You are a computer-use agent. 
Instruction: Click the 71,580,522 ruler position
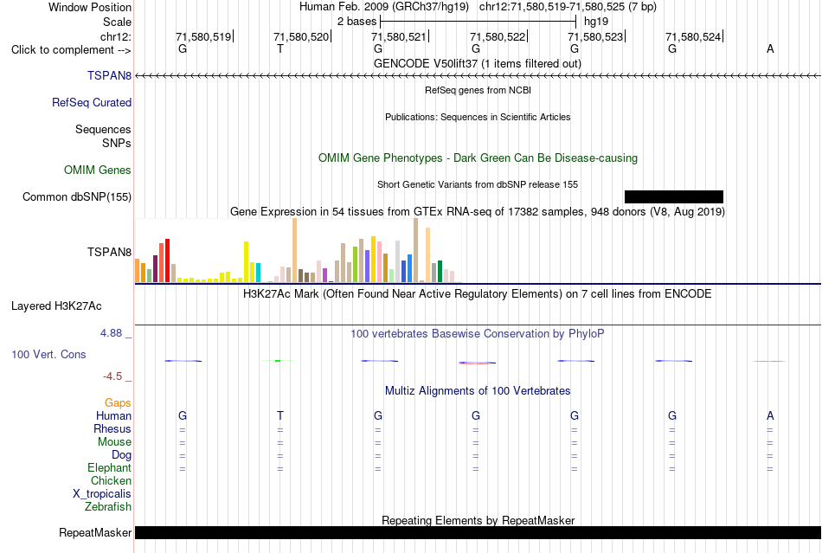498,37
